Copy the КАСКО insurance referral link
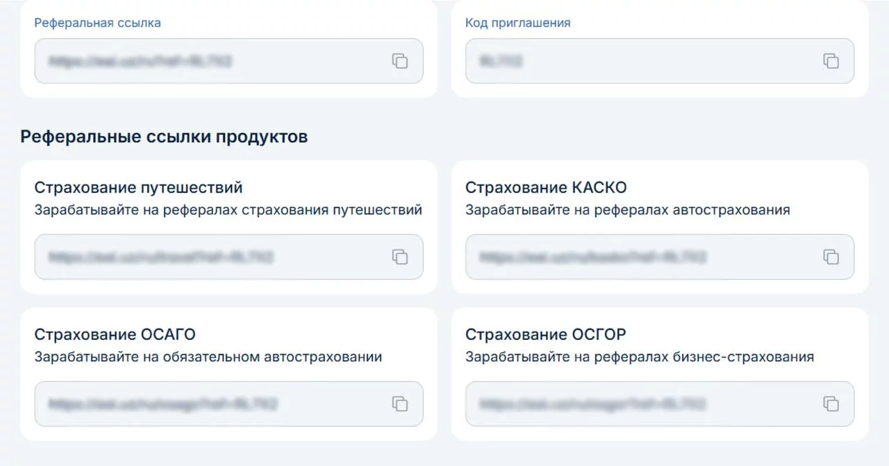Viewport: 889px width, 466px height. (831, 257)
